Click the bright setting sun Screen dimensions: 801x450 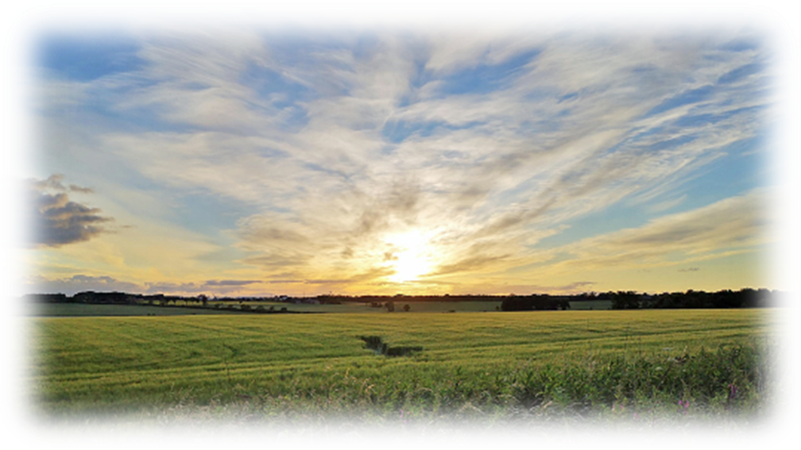[411, 256]
